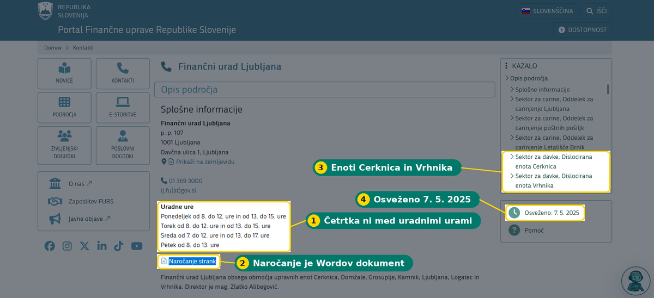
Task: Click the Finančni urad Ljubljana heading
Action: click(x=229, y=67)
